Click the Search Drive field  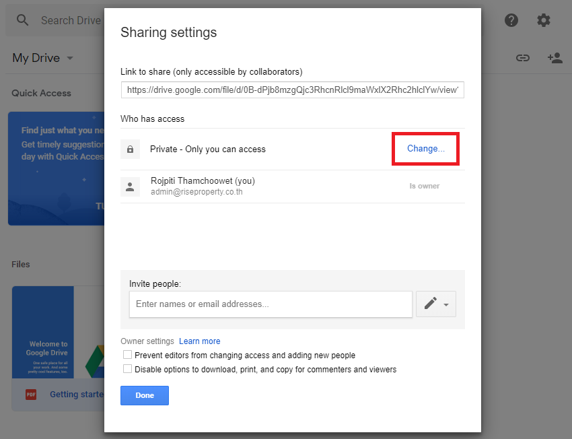(71, 20)
